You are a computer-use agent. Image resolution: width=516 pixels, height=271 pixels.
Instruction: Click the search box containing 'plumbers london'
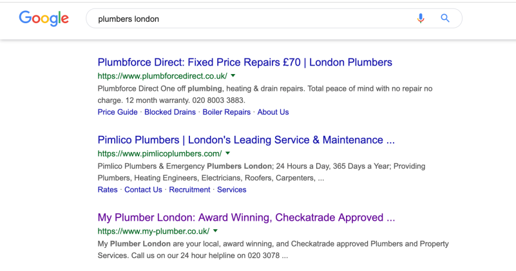pos(251,19)
